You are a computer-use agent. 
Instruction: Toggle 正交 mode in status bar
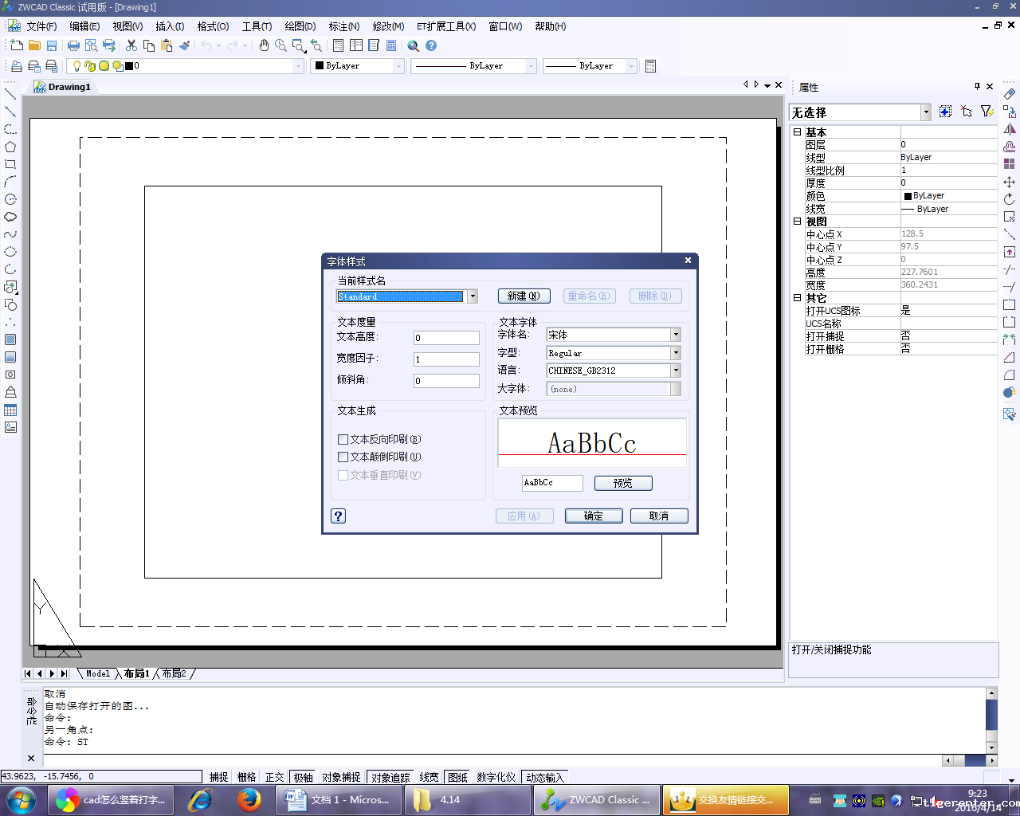274,777
